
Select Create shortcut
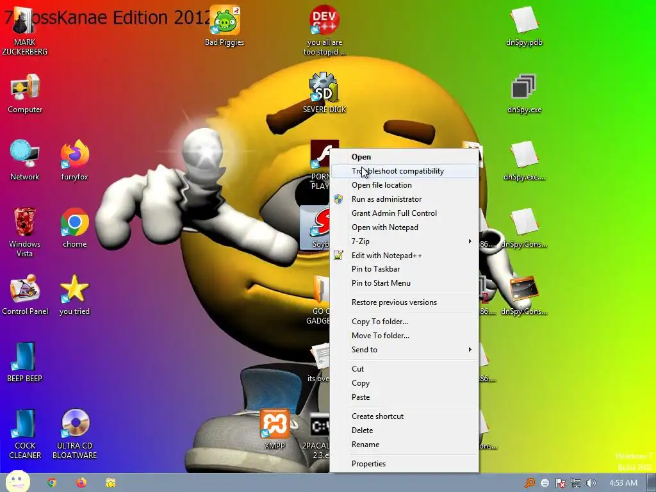coord(404,416)
